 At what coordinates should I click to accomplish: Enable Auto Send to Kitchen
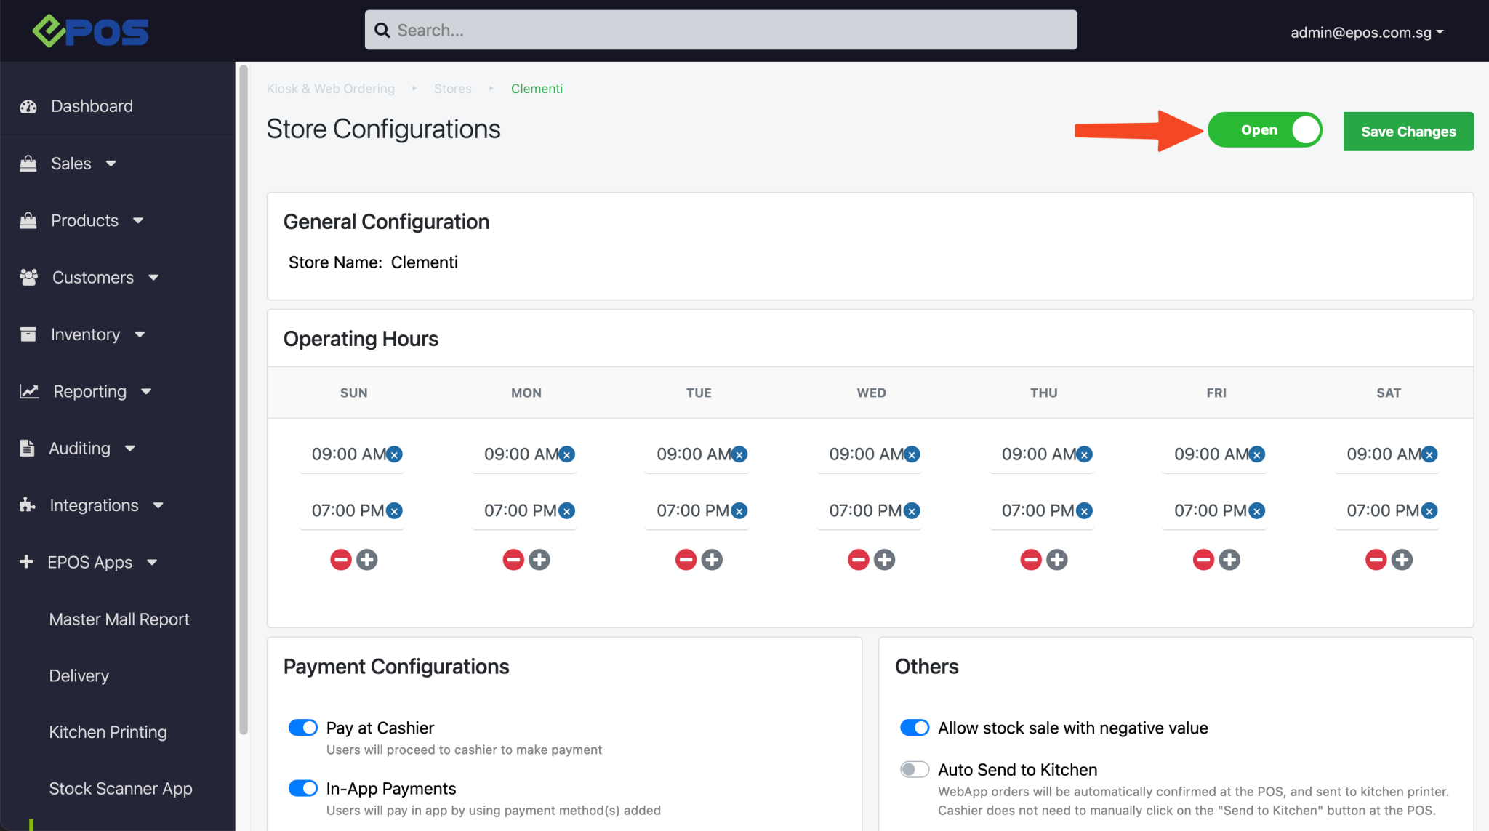(915, 768)
